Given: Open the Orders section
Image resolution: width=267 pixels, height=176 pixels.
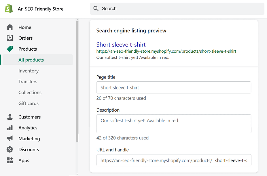Looking at the screenshot, I should click(x=26, y=38).
